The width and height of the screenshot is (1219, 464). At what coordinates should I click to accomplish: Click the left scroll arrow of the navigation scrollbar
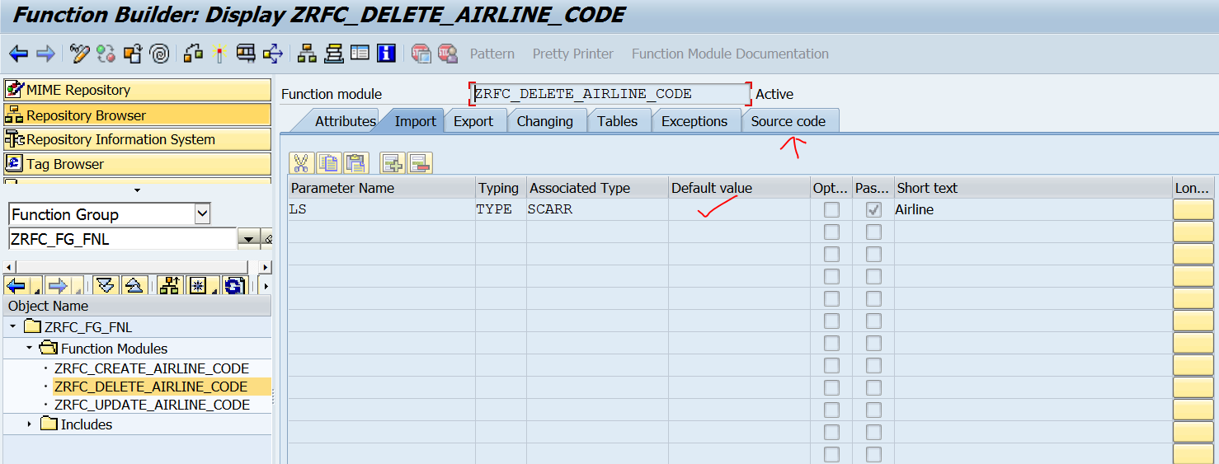[x=9, y=267]
